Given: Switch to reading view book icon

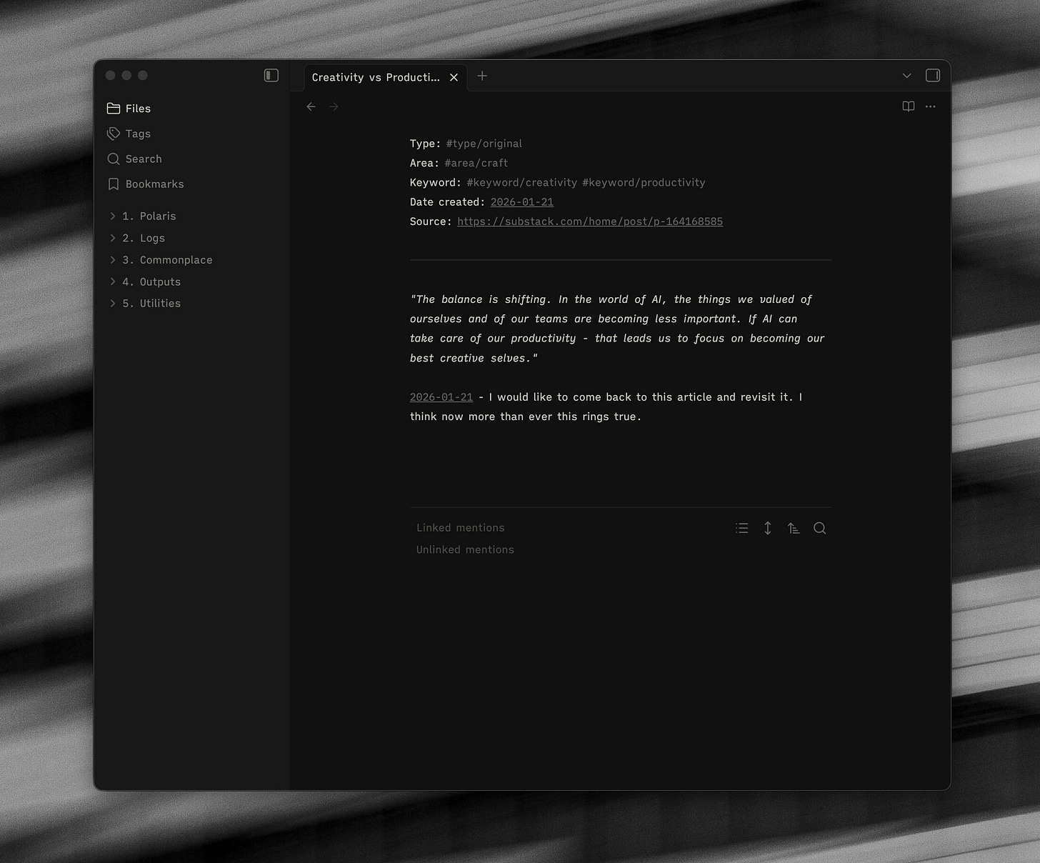Looking at the screenshot, I should point(909,106).
